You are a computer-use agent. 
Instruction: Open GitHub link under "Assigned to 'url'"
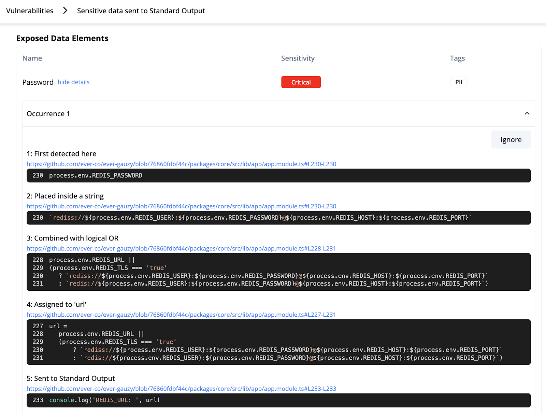[181, 315]
